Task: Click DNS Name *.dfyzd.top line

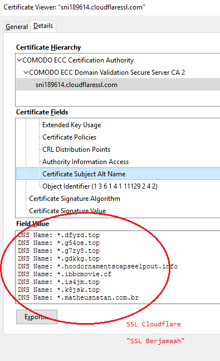Action: click(x=59, y=235)
